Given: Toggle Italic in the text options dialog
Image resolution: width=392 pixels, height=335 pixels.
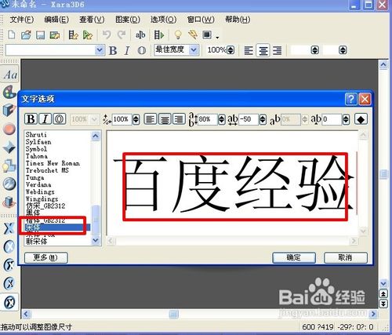Looking at the screenshot, I should tap(45, 119).
